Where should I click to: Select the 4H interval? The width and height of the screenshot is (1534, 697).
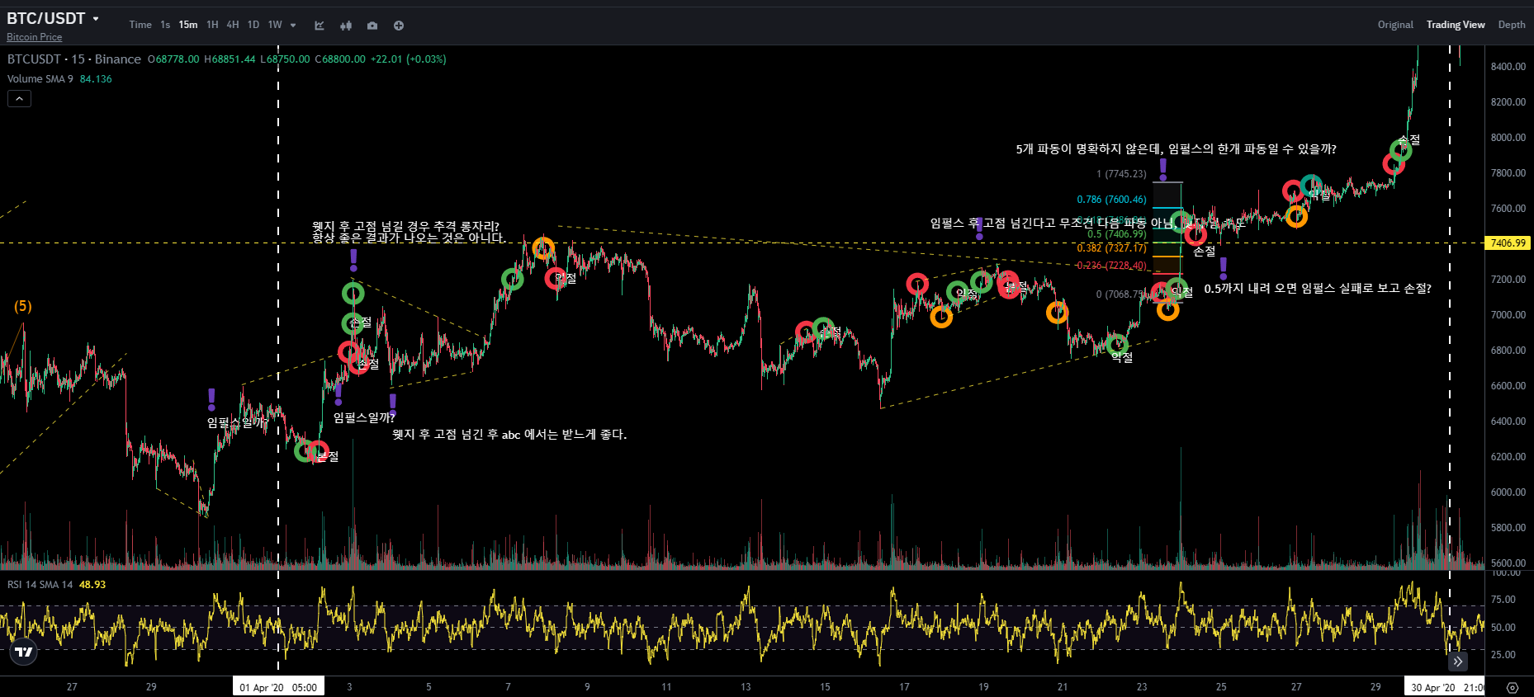233,25
